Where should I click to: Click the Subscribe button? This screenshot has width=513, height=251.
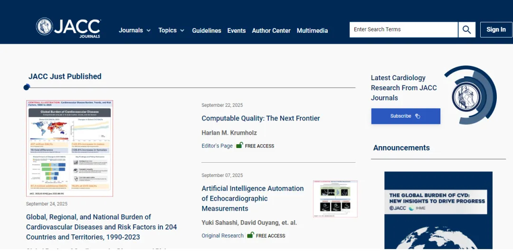[406, 116]
